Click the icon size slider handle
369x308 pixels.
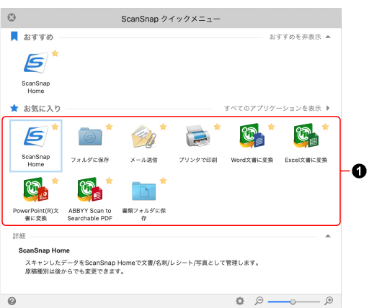tap(293, 302)
